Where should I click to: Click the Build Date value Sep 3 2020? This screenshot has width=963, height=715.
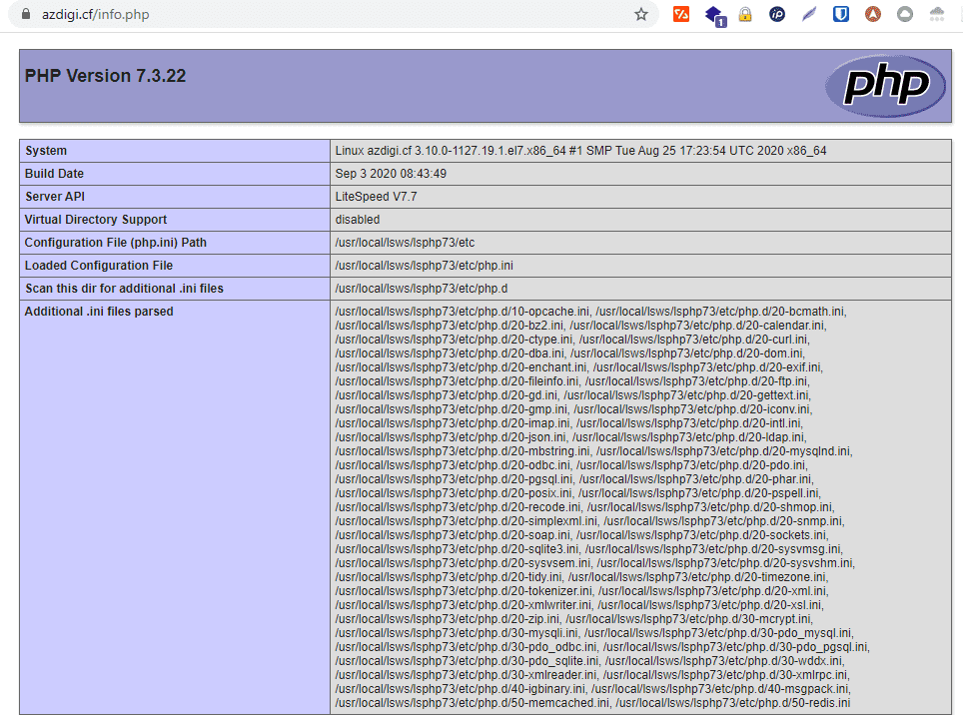[x=391, y=174]
